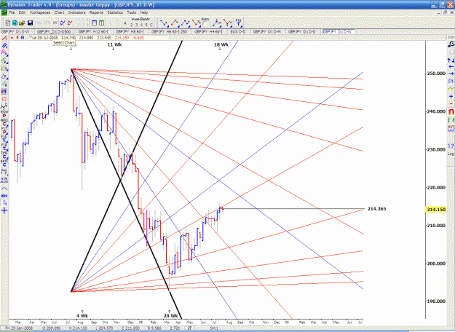455x332 pixels.
Task: Click the new document toolbar icon
Action: pos(8,23)
